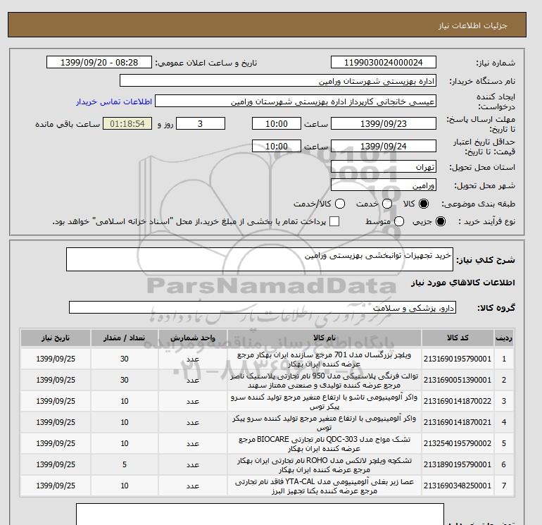The width and height of the screenshot is (542, 525).
Task: Click the response deadline date 1399/09/23
Action: coord(384,123)
